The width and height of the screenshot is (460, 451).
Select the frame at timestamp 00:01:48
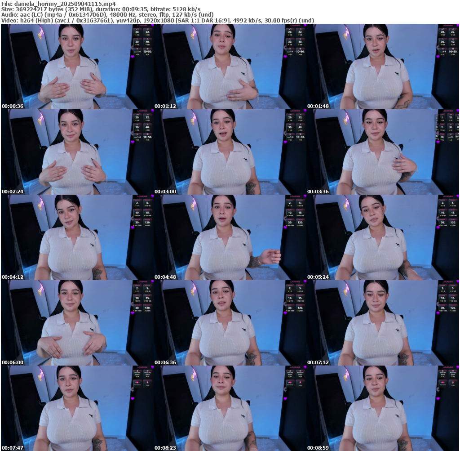click(383, 67)
